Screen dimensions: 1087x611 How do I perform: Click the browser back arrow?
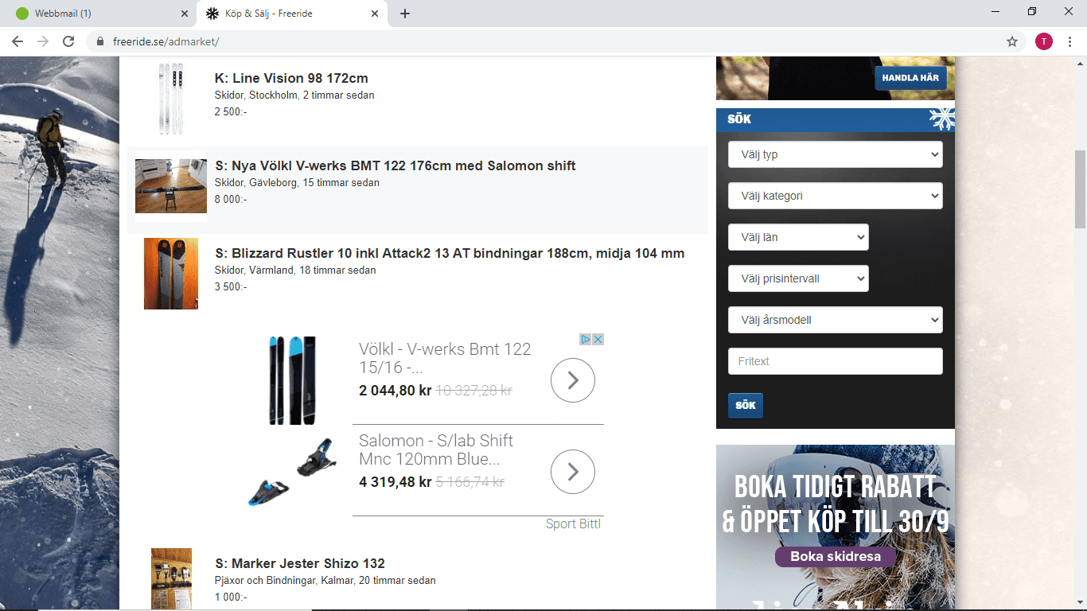click(x=18, y=41)
